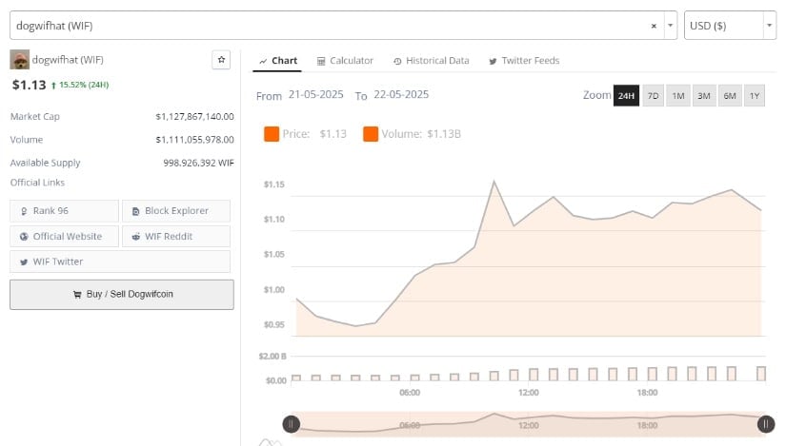Select the 7D zoom range

point(653,96)
